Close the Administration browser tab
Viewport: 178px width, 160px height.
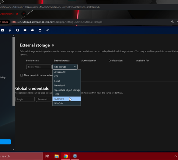click(17, 14)
